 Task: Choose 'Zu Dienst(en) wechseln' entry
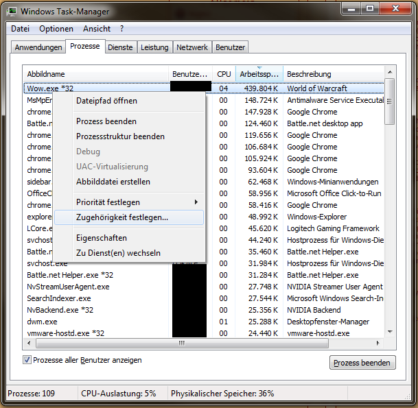pos(129,253)
